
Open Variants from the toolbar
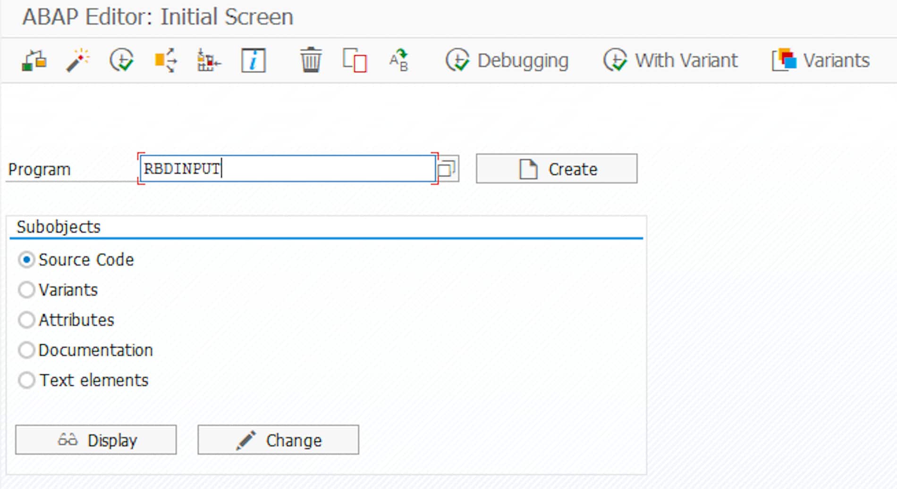821,61
